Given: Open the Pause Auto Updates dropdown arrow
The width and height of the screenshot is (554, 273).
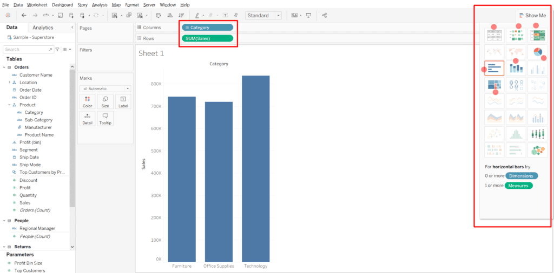Looking at the screenshot, I should pos(89,16).
